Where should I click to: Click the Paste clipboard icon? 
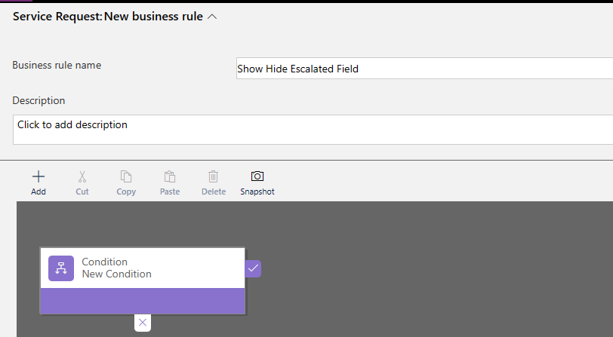tap(170, 176)
